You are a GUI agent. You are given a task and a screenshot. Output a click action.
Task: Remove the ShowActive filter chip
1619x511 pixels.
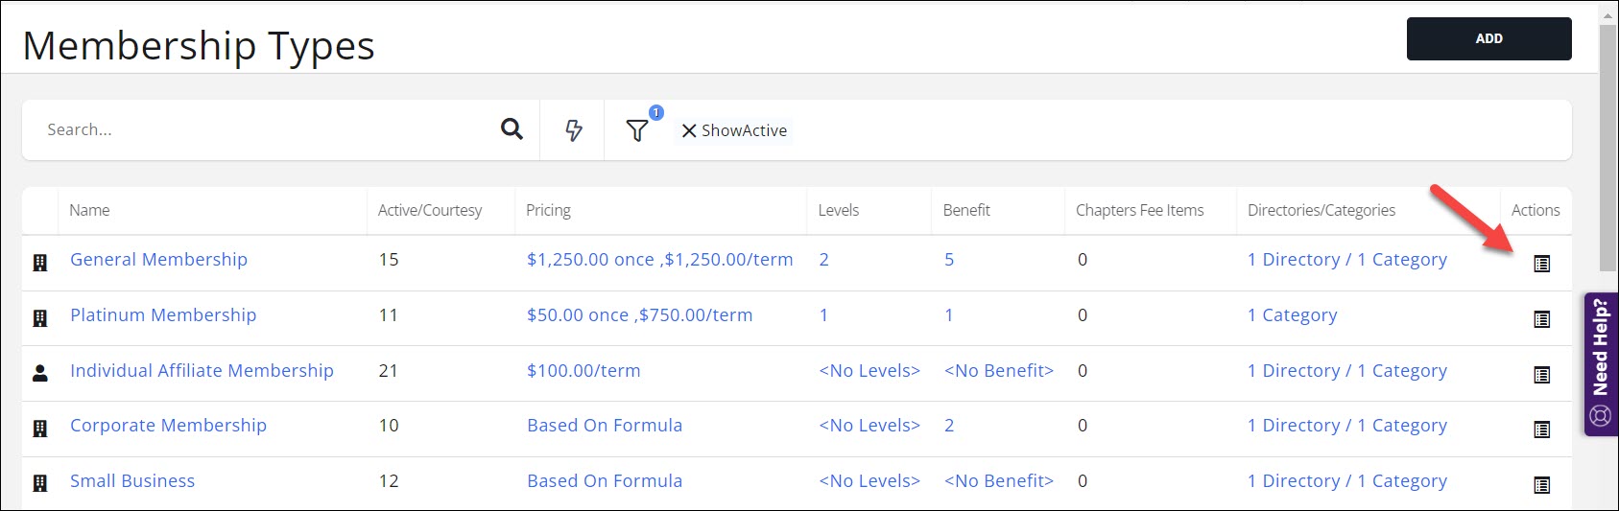coord(688,131)
